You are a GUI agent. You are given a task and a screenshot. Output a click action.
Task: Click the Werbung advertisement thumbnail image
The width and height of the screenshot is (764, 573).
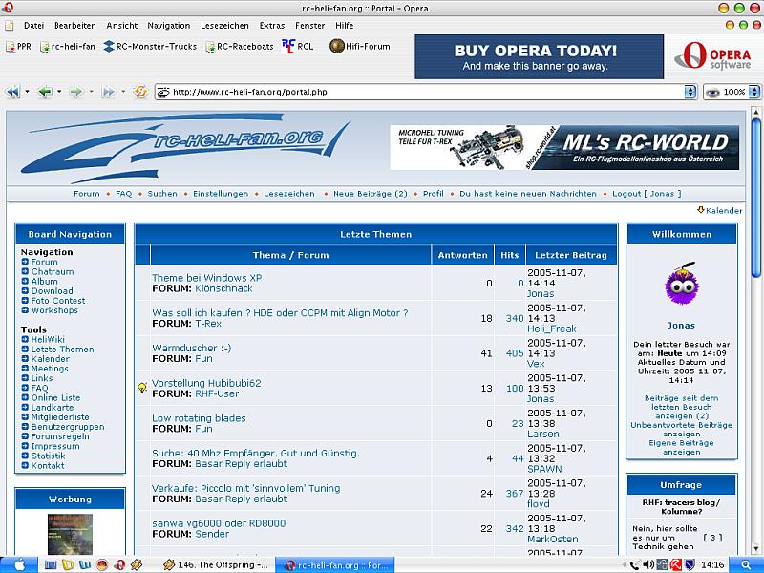coord(70,534)
